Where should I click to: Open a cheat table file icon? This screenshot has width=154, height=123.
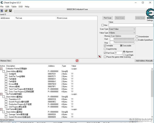6,11
